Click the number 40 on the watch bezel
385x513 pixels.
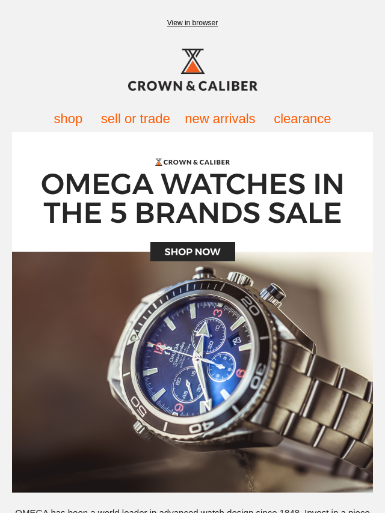tap(202, 427)
